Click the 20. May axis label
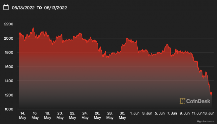Image resolution: width=217 pixels, height=124 pixels. (x=60, y=116)
